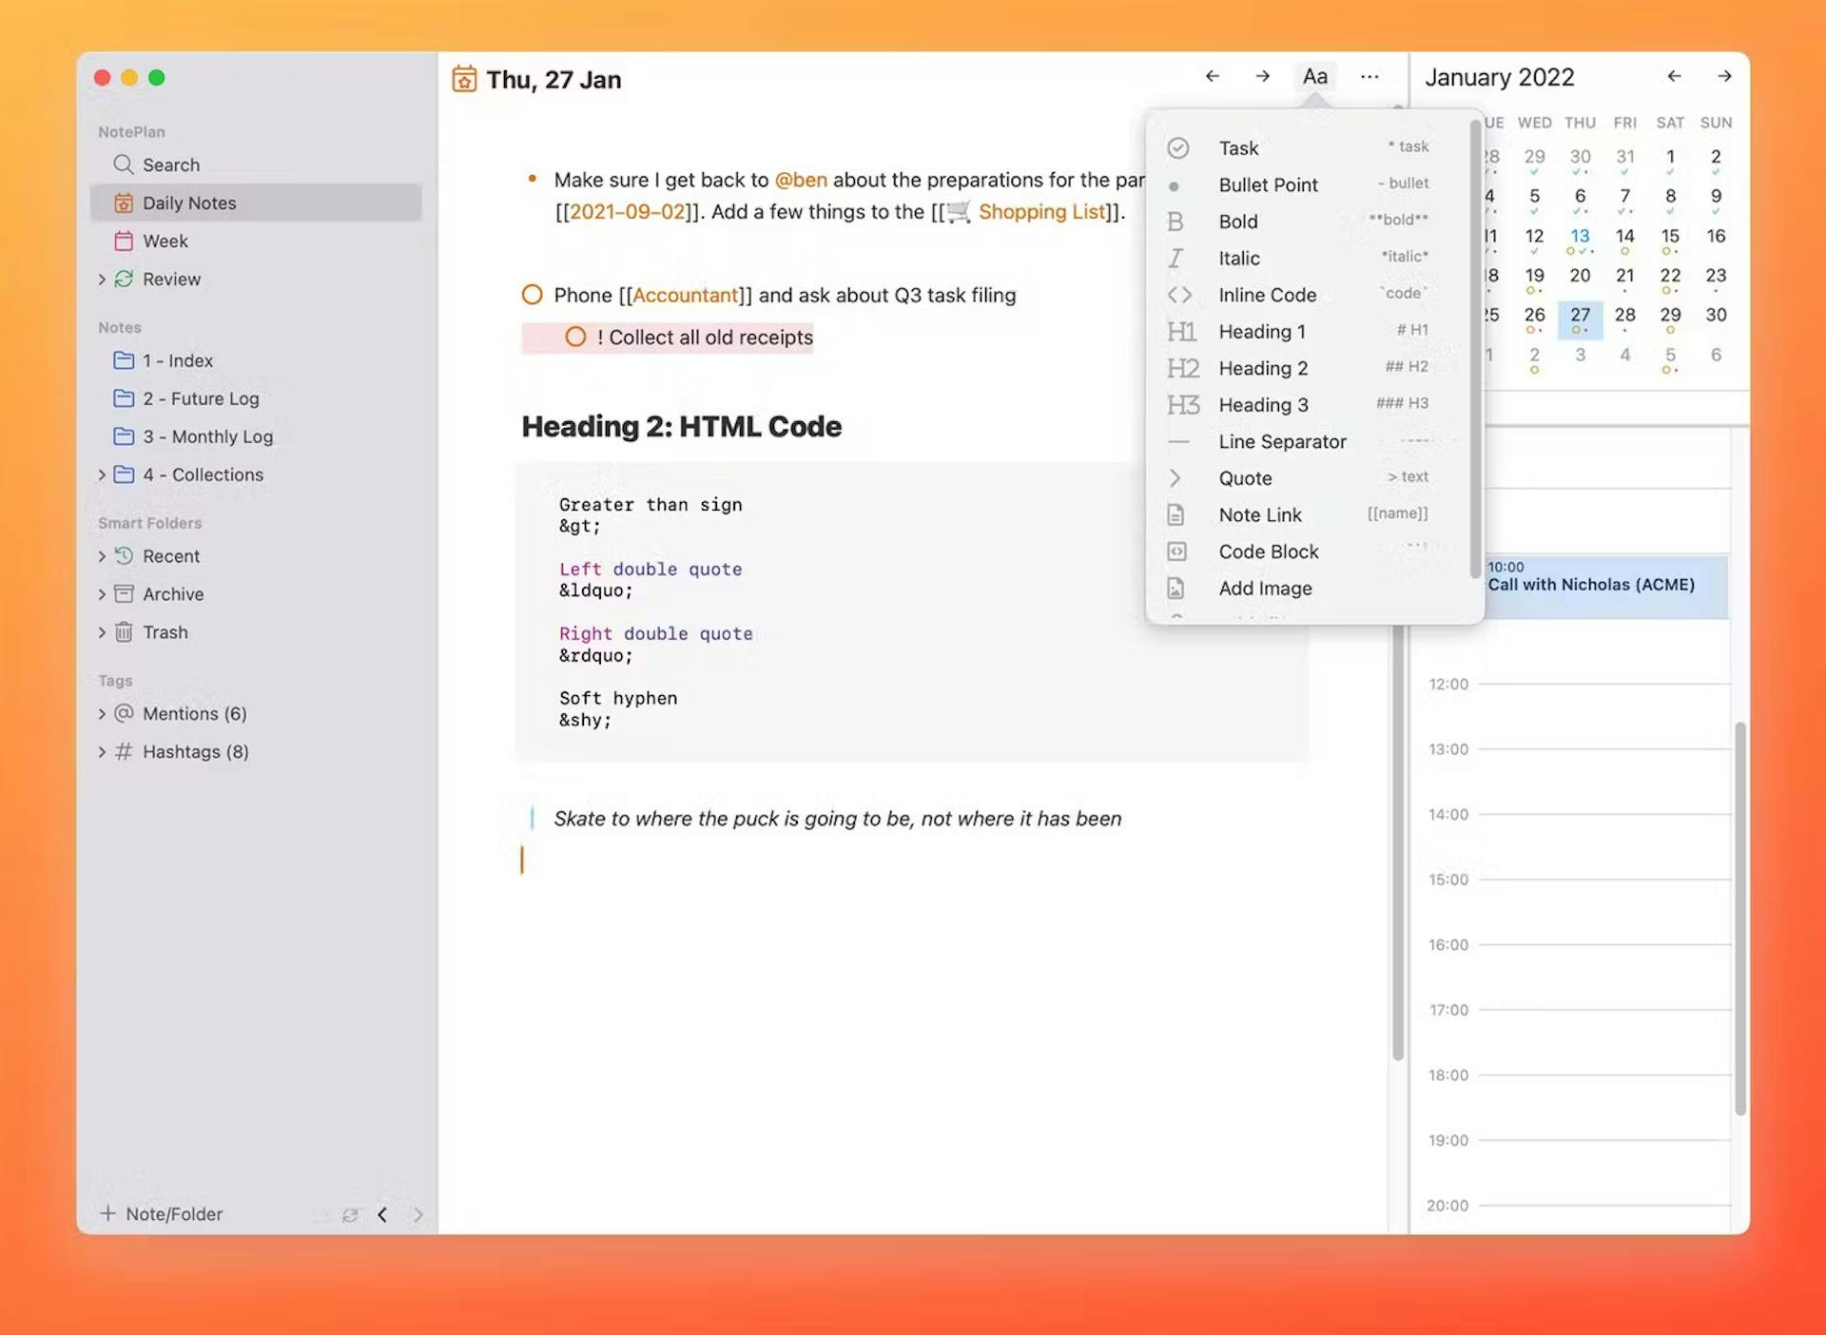
Task: Expand the Recent smart folder
Action: [103, 556]
